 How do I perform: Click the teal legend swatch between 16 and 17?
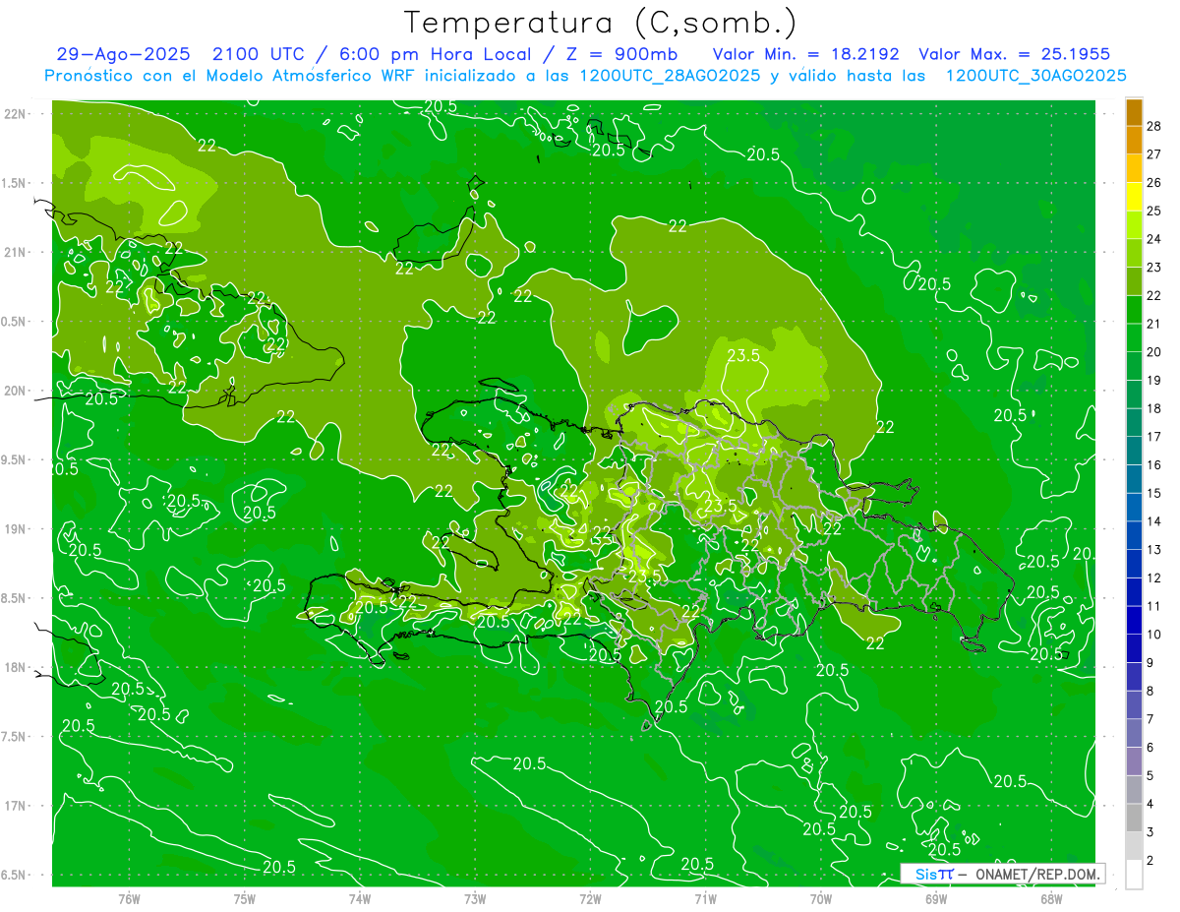pyautogui.click(x=1135, y=451)
